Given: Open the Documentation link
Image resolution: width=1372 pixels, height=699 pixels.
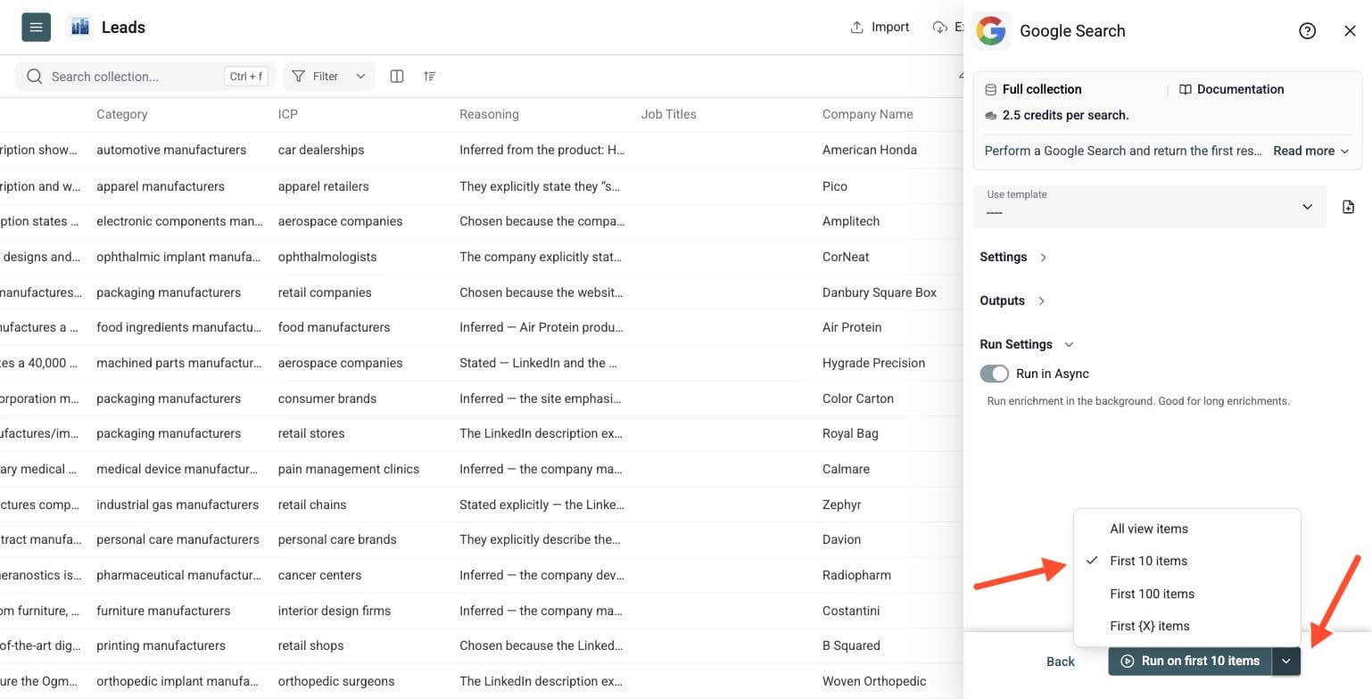Looking at the screenshot, I should [x=1231, y=89].
